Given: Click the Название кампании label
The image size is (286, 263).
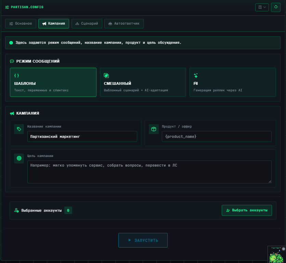Looking at the screenshot, I should click(x=44, y=127).
